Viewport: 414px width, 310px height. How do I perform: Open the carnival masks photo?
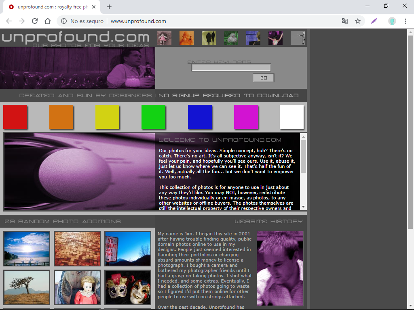click(128, 287)
